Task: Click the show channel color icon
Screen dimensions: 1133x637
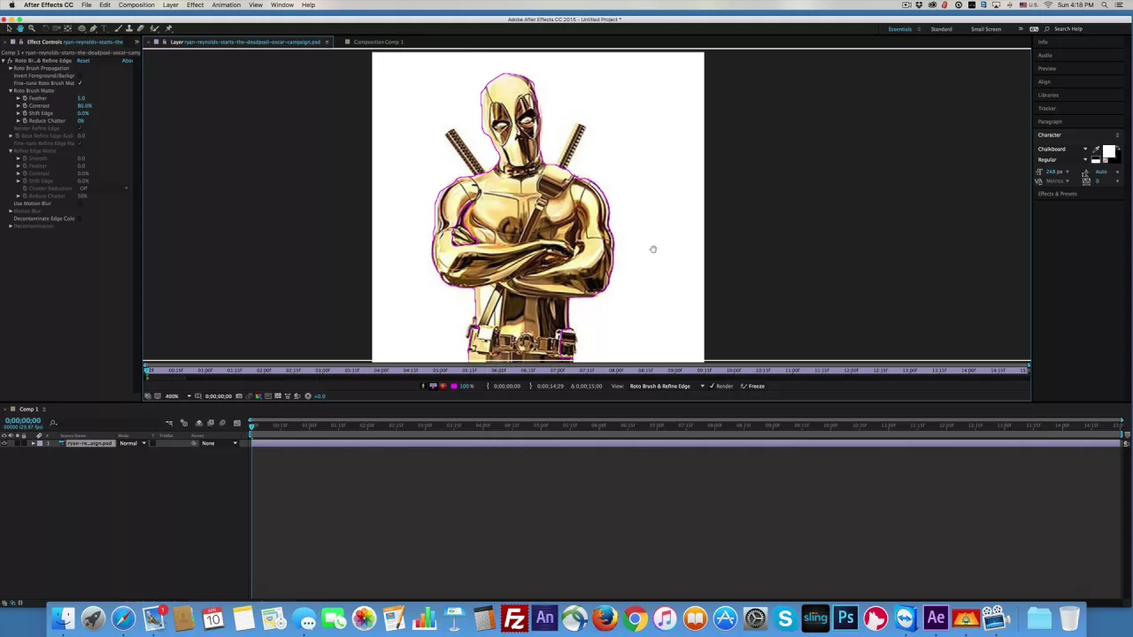Action: [258, 395]
